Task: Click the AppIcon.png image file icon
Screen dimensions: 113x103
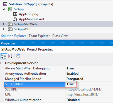Action: point(15,14)
